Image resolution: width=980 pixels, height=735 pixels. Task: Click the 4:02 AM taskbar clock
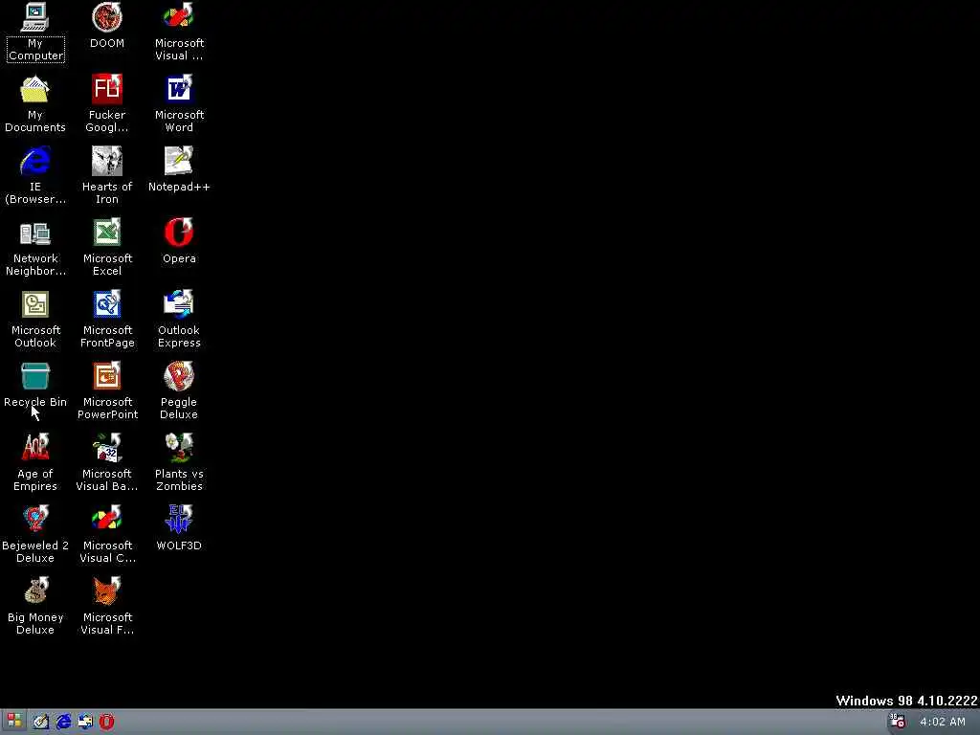943,722
